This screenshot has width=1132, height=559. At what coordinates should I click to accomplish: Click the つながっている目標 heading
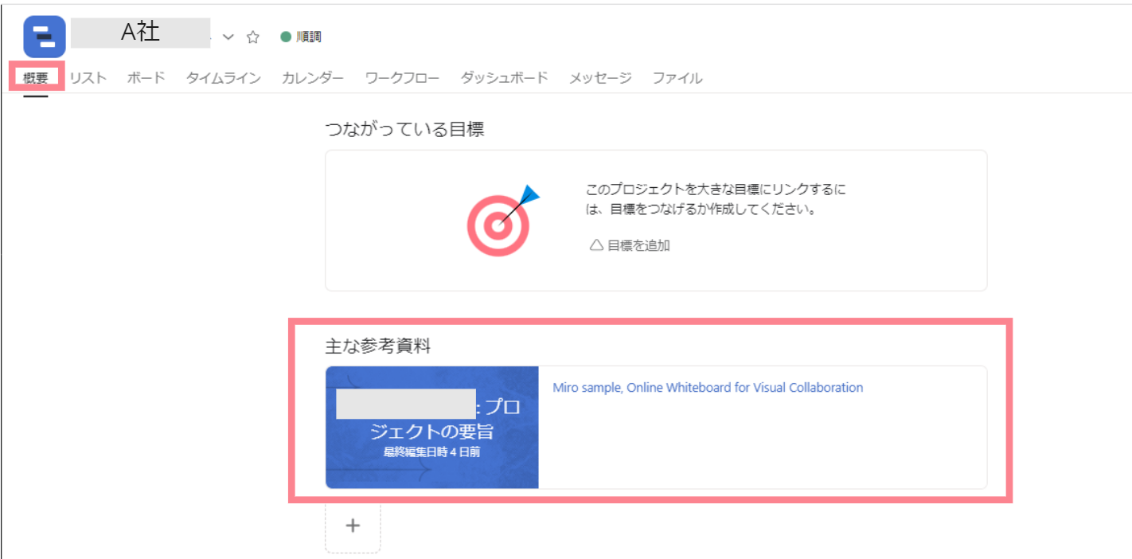pos(405,129)
